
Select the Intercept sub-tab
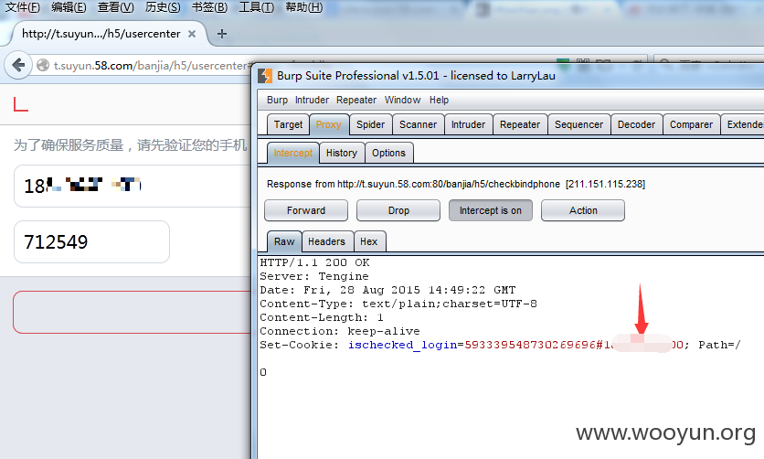(x=292, y=153)
